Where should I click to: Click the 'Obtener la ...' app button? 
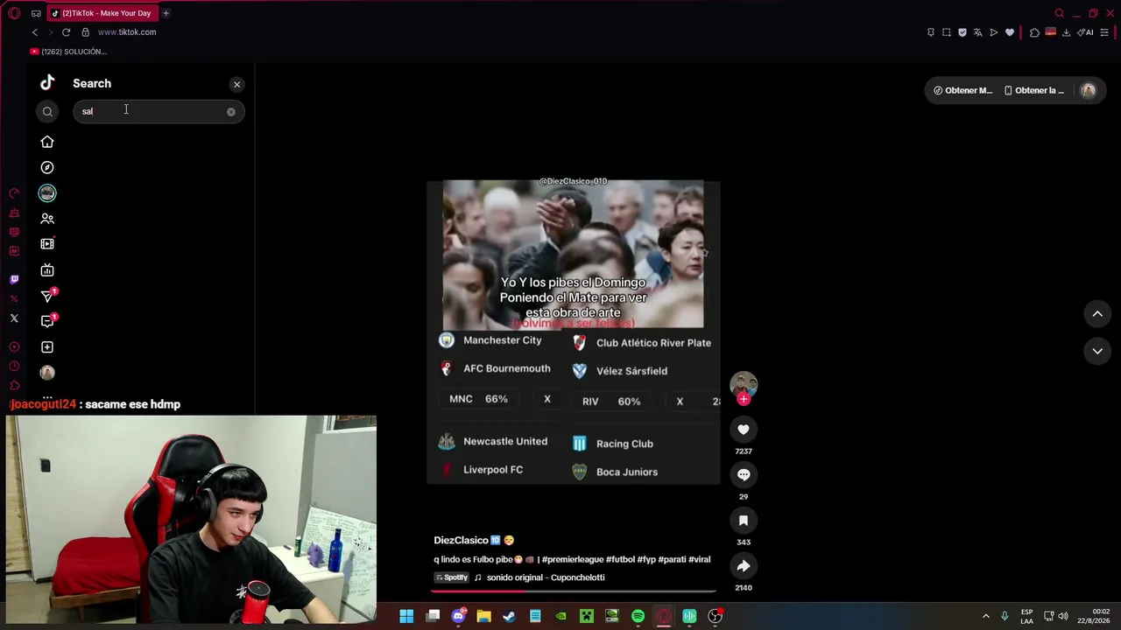click(1034, 90)
